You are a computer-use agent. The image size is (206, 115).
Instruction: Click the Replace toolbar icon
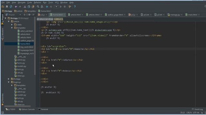[x=42, y=6]
